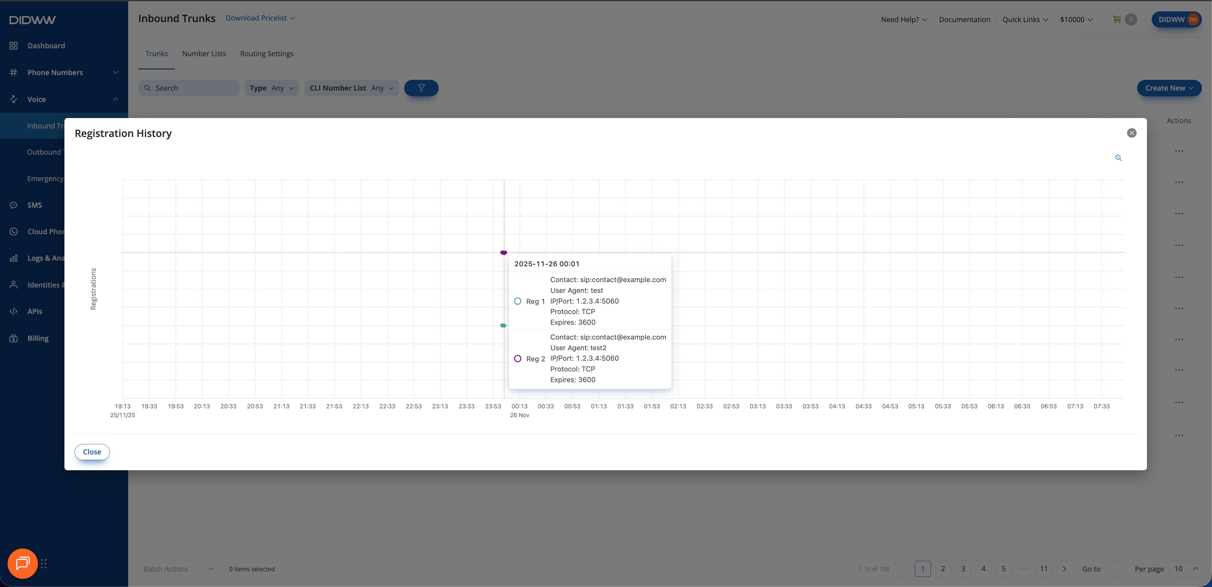1212x587 pixels.
Task: Switch to the Number Lists tab
Action: click(204, 54)
